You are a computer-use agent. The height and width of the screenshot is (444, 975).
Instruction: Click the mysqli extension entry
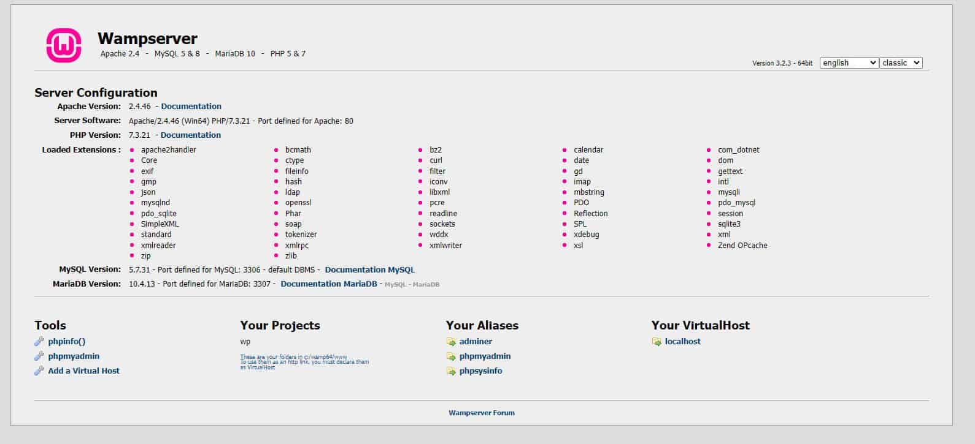(x=729, y=192)
